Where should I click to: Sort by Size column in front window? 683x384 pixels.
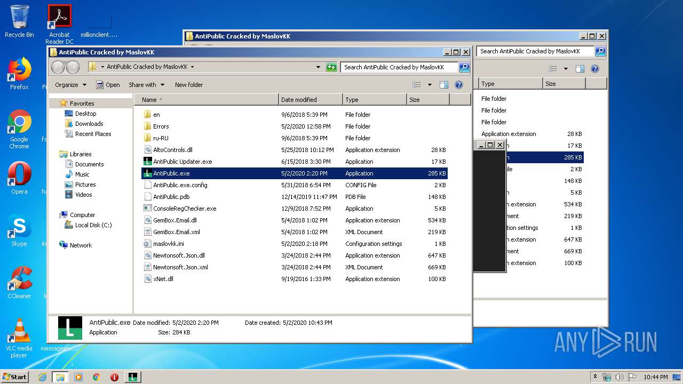pos(428,100)
